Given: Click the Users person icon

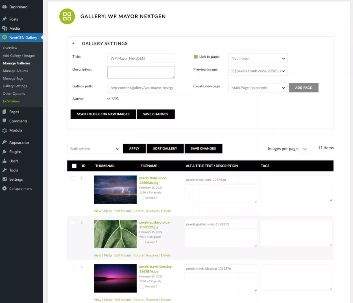Looking at the screenshot, I should 5,161.
